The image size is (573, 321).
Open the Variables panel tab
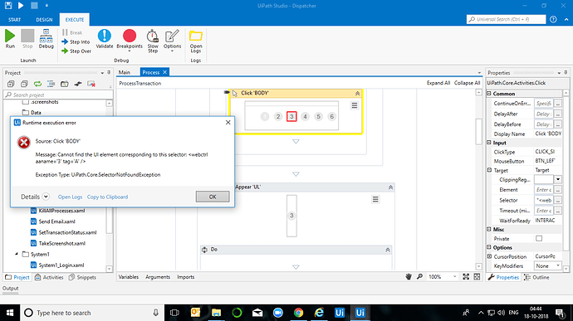coord(128,277)
